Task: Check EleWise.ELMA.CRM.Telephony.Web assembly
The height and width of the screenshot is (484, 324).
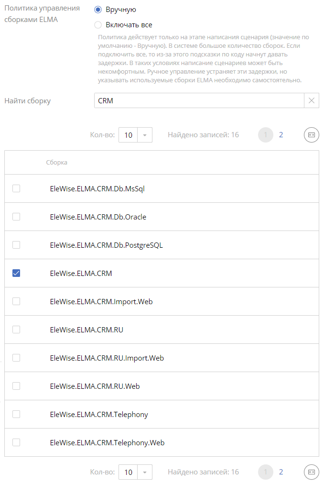Action: (x=16, y=443)
